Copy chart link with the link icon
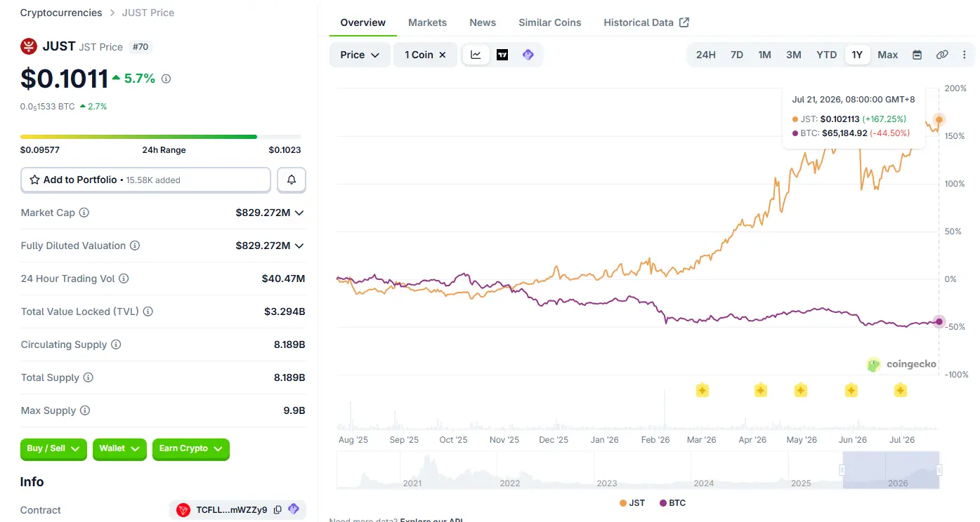Screen dimensions: 980x522 [942, 55]
